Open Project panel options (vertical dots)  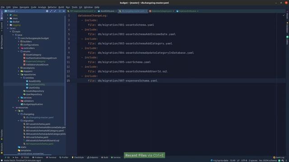click(x=60, y=11)
